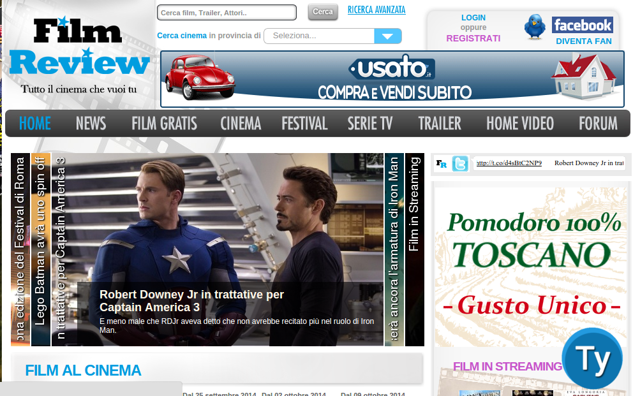Open the FESTIVAL menu item
Screen dimensions: 633x396
304,124
